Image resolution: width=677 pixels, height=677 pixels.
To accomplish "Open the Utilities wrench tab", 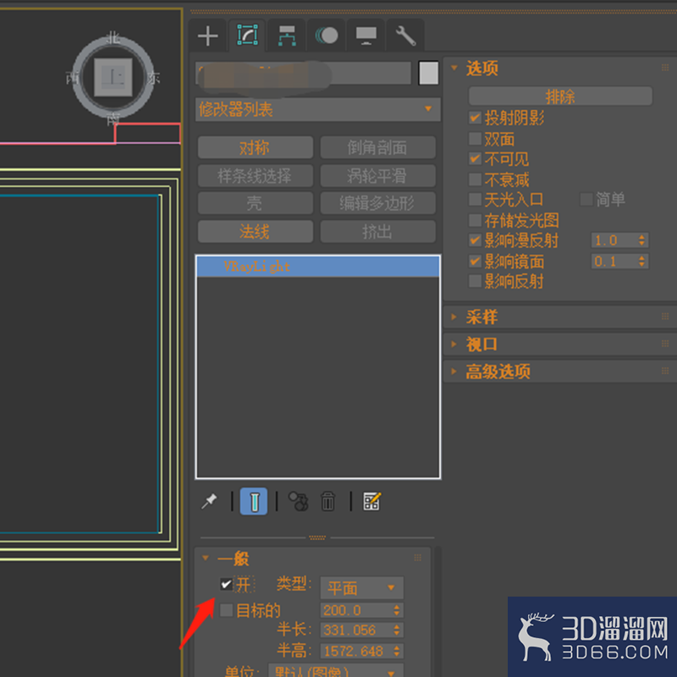I will coord(405,36).
